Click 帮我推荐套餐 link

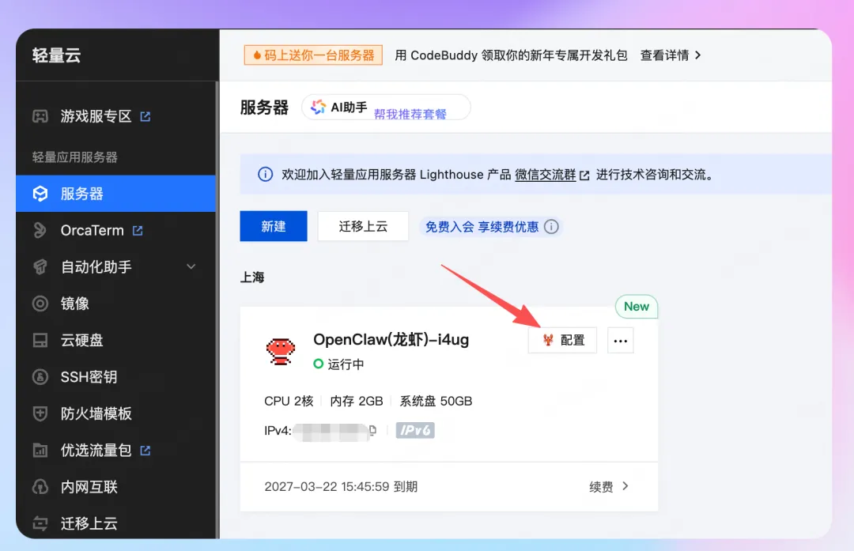[410, 114]
